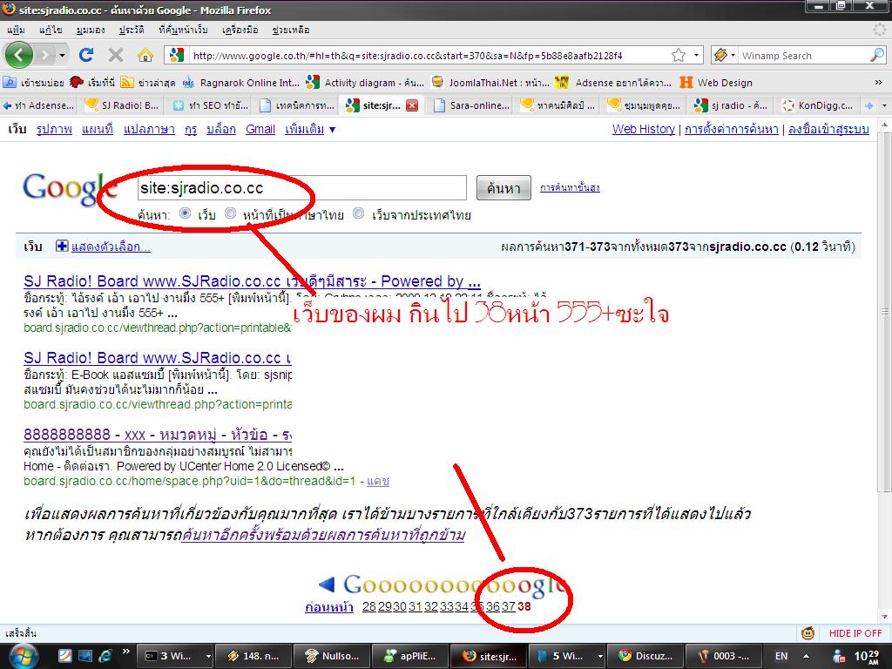Open the address bar history dropdown arrow
The height and width of the screenshot is (669, 892).
click(696, 55)
